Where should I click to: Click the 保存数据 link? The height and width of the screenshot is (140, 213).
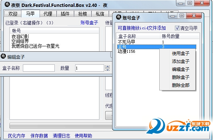click(39, 136)
